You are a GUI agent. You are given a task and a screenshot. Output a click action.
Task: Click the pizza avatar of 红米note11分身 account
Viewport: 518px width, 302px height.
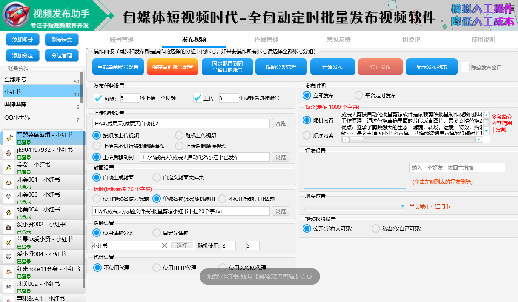click(x=8, y=272)
